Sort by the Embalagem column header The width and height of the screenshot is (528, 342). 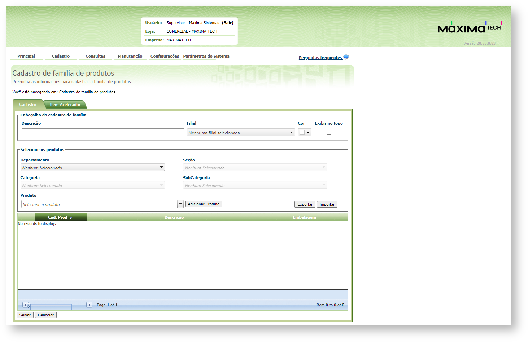(x=304, y=217)
